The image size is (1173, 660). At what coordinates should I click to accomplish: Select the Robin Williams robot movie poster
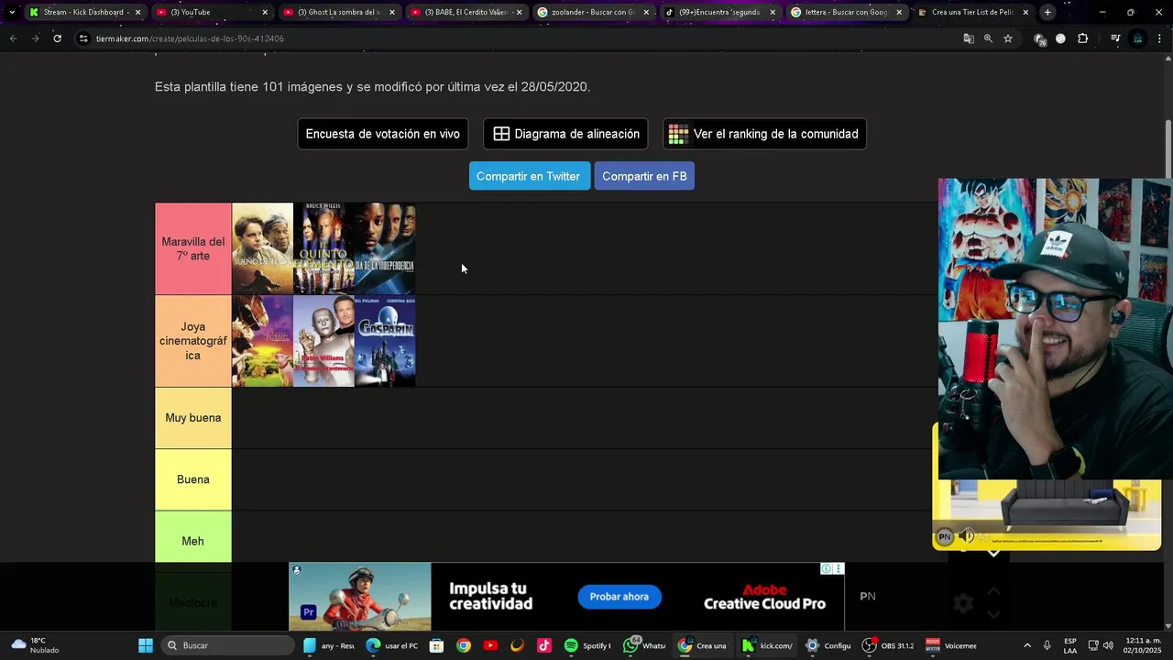coord(323,341)
